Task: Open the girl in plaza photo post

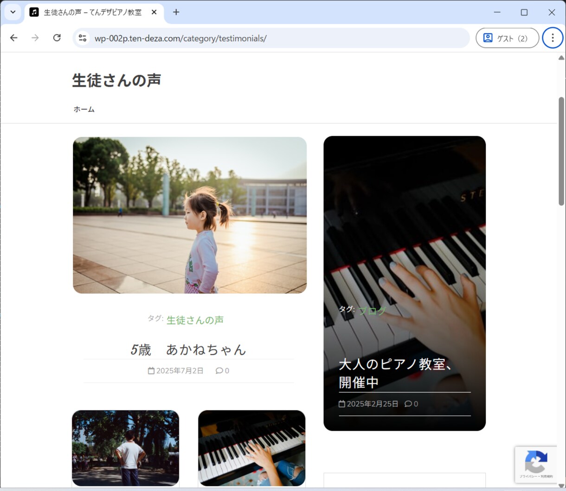Action: [x=190, y=215]
